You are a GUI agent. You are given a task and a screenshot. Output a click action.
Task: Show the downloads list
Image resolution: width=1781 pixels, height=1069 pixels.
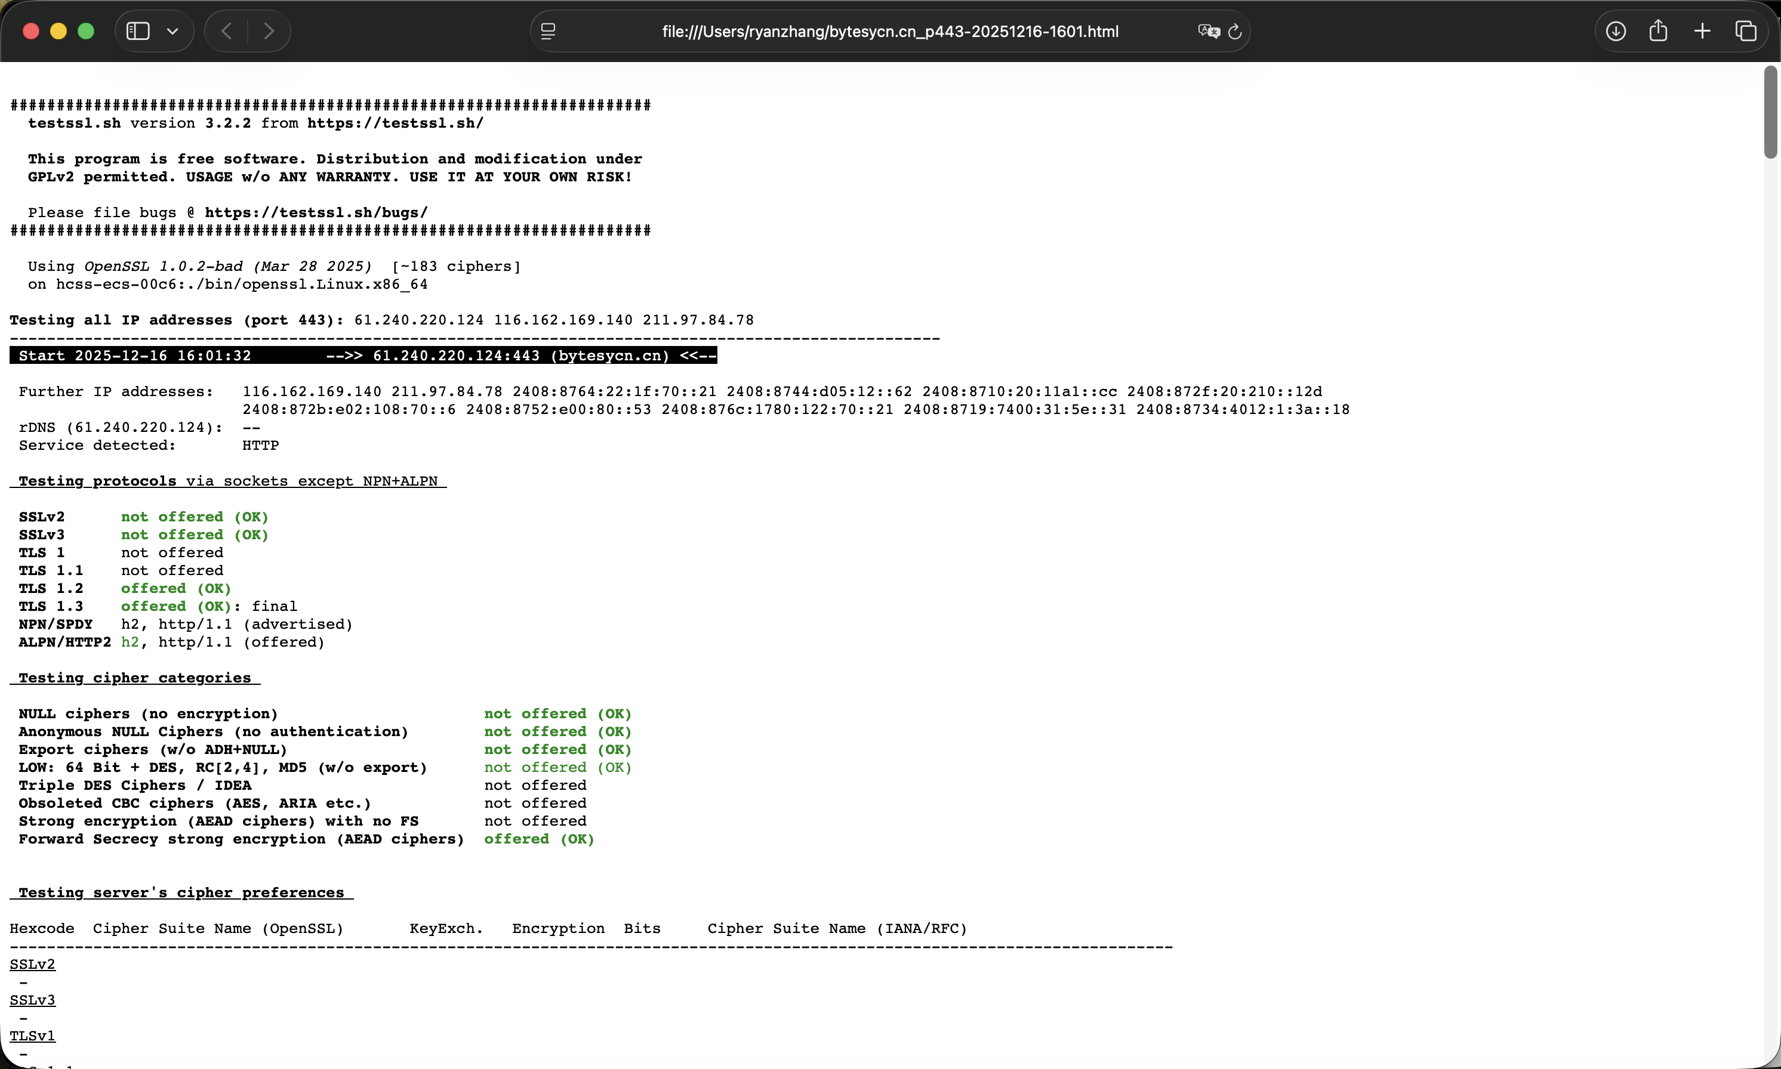tap(1616, 31)
